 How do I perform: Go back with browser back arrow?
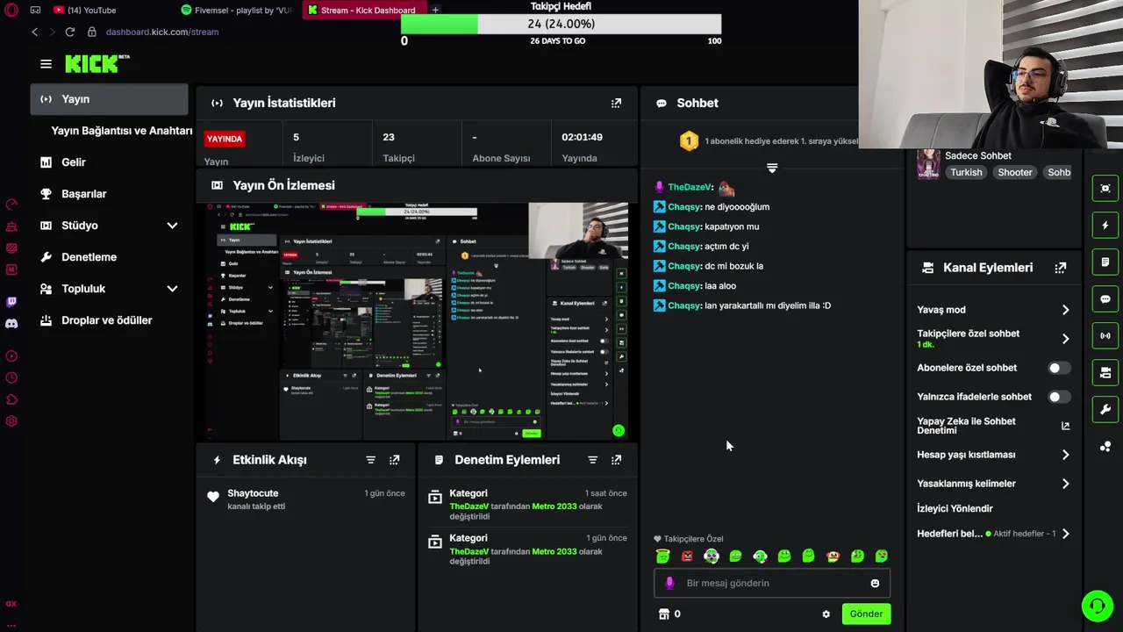pyautogui.click(x=34, y=32)
